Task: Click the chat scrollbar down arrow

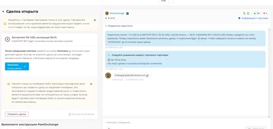Action: click(270, 117)
